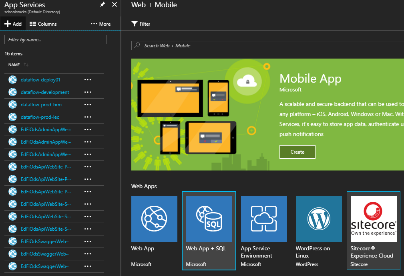
Task: Open the ellipsis menu for dataflow-prod-lec
Action: pos(88,117)
